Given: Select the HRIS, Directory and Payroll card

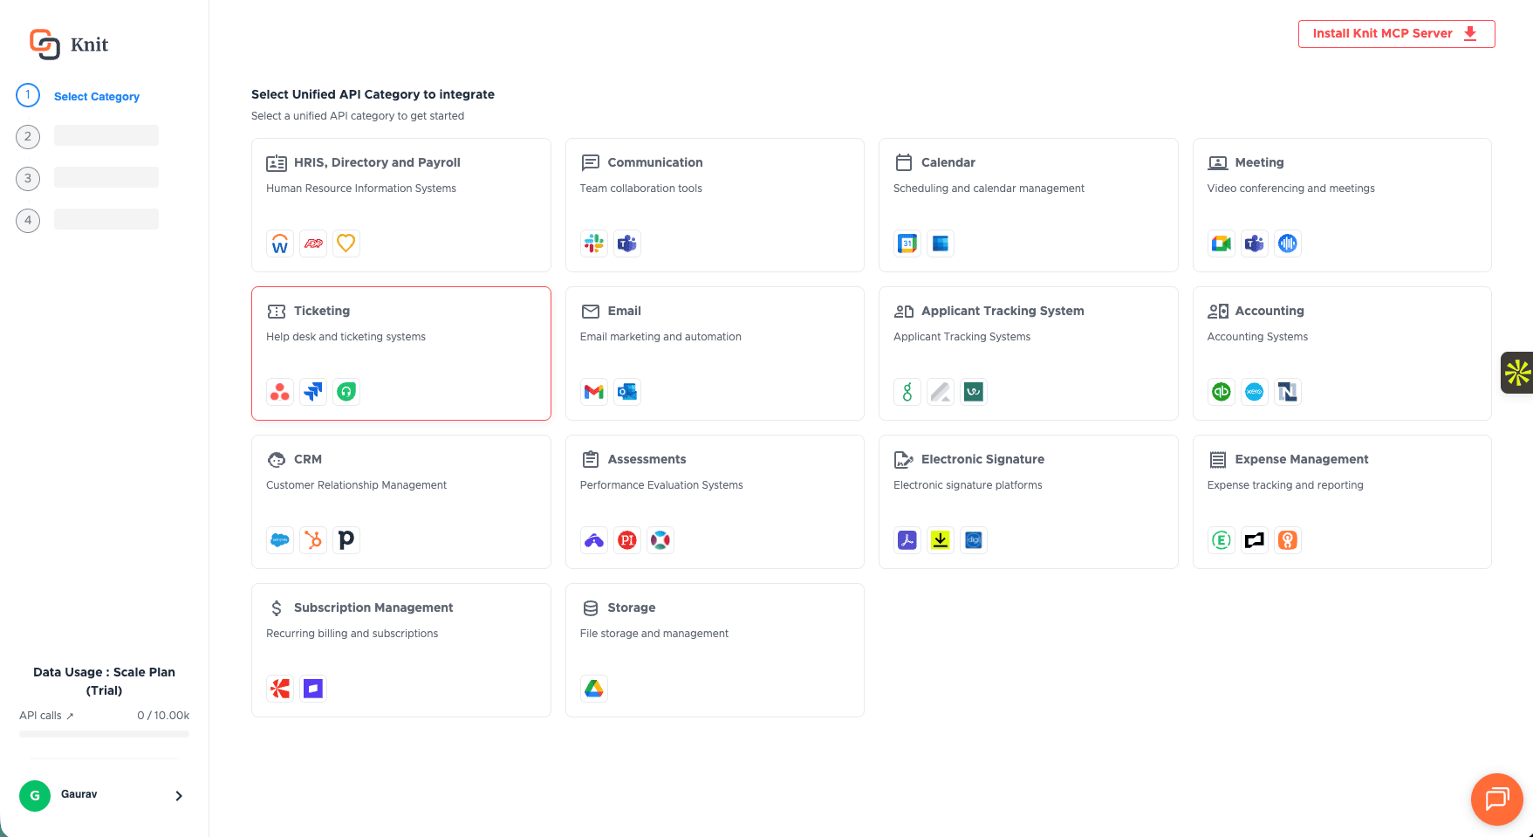Looking at the screenshot, I should (x=401, y=205).
